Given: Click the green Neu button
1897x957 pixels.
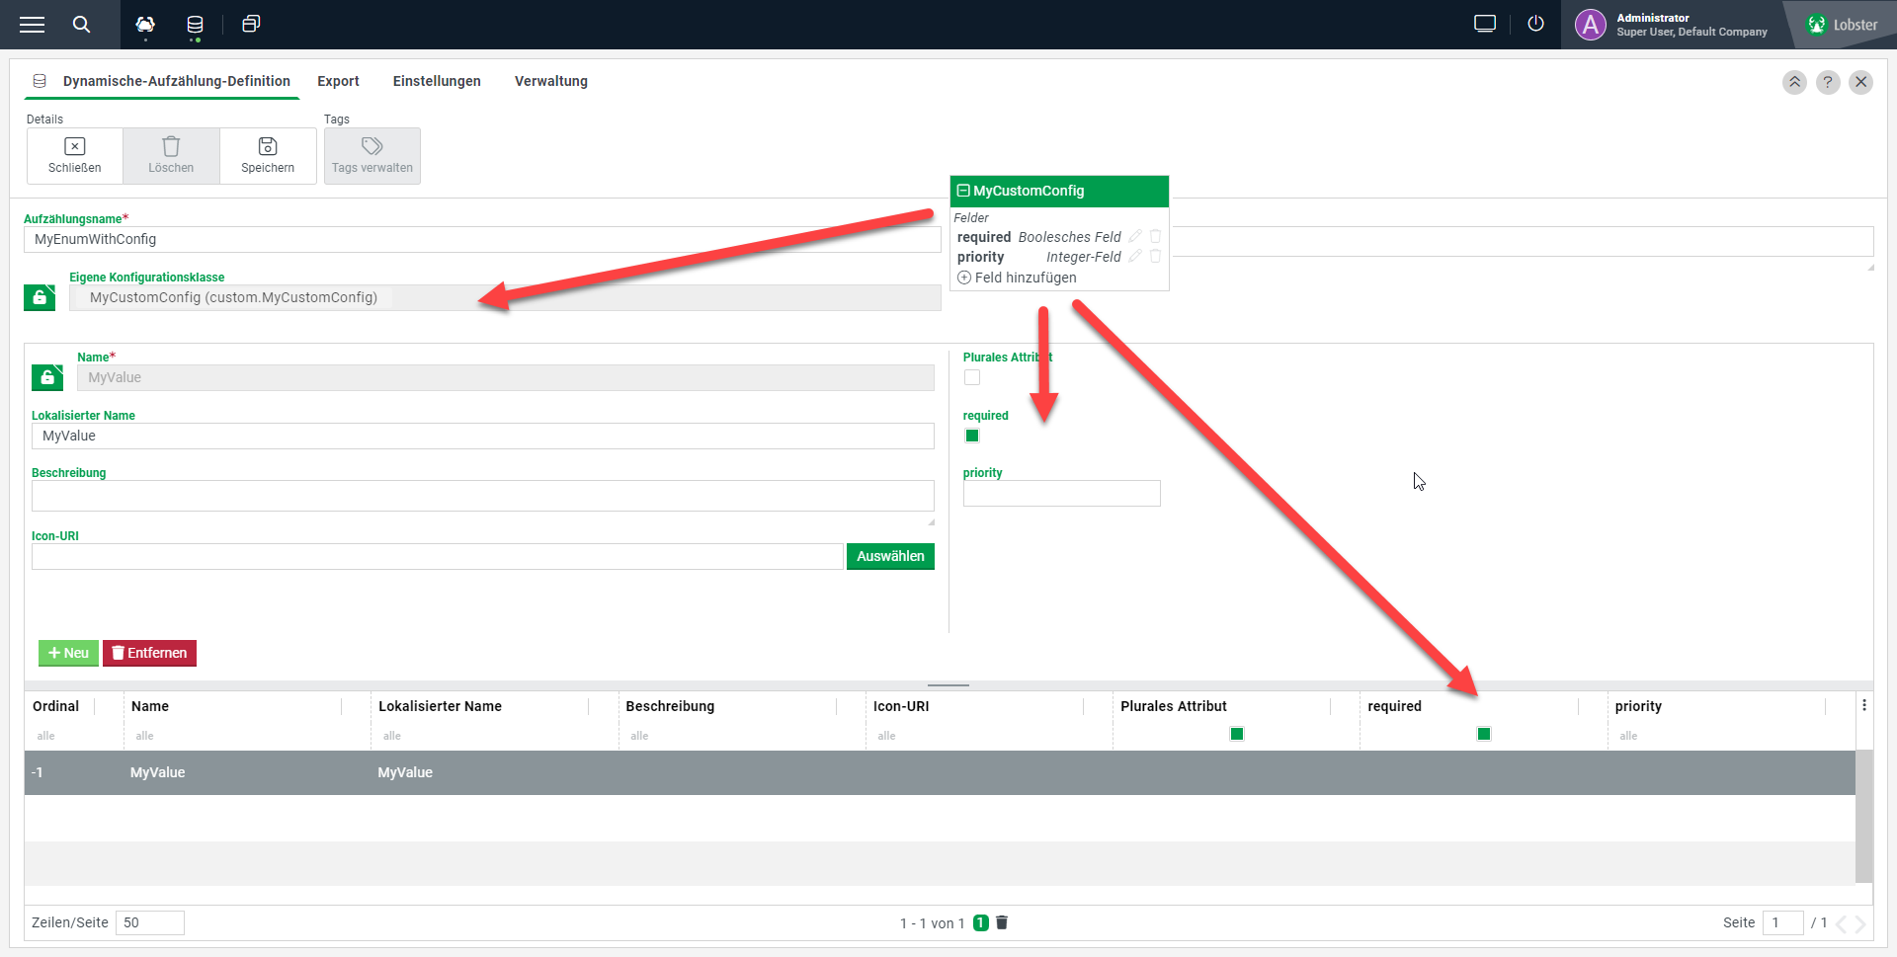Looking at the screenshot, I should (x=68, y=653).
